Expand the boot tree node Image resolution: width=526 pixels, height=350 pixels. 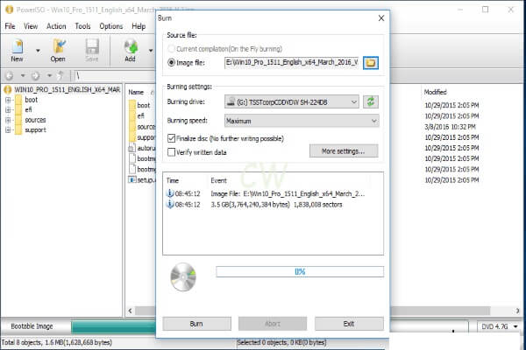(x=8, y=100)
